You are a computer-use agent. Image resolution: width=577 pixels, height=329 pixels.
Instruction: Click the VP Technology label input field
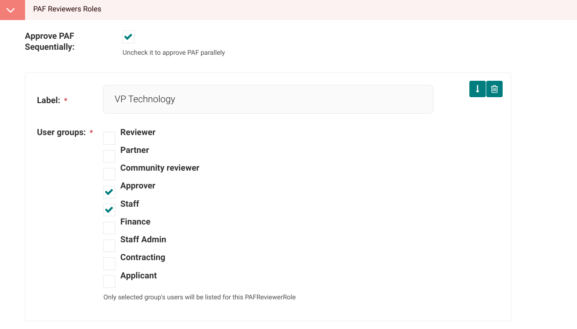tap(268, 99)
